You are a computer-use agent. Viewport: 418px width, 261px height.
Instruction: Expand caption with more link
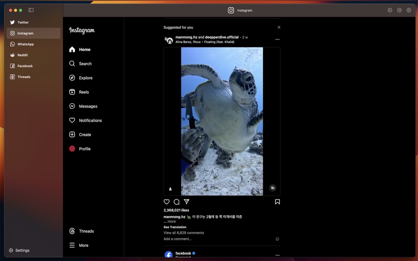pyautogui.click(x=172, y=221)
